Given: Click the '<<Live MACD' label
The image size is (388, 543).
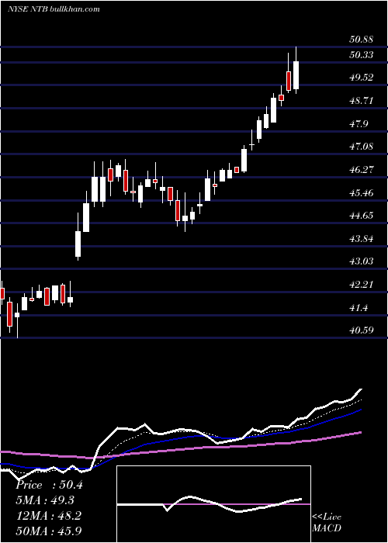Looking at the screenshot, I should (327, 522).
